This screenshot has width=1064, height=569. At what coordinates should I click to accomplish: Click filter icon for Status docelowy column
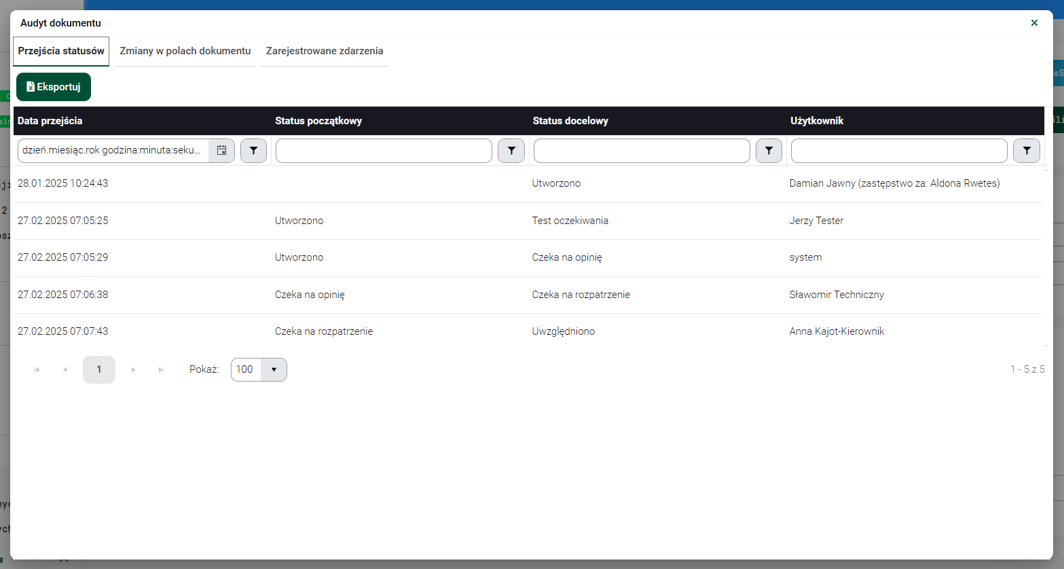(x=769, y=151)
